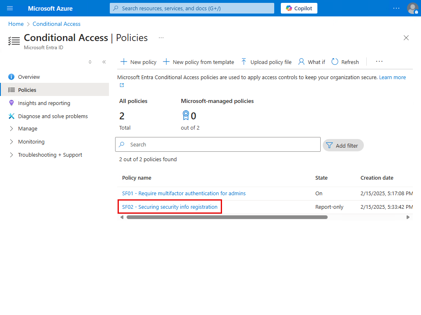Click the Microsoft-managed policies ribbon icon
This screenshot has height=315, width=421.
[185, 115]
